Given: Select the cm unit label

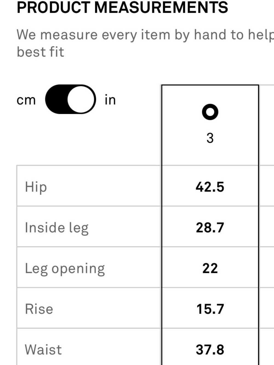Looking at the screenshot, I should pyautogui.click(x=26, y=100).
